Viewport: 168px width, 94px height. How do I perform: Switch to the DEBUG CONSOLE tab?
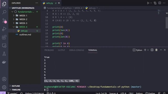(76, 50)
